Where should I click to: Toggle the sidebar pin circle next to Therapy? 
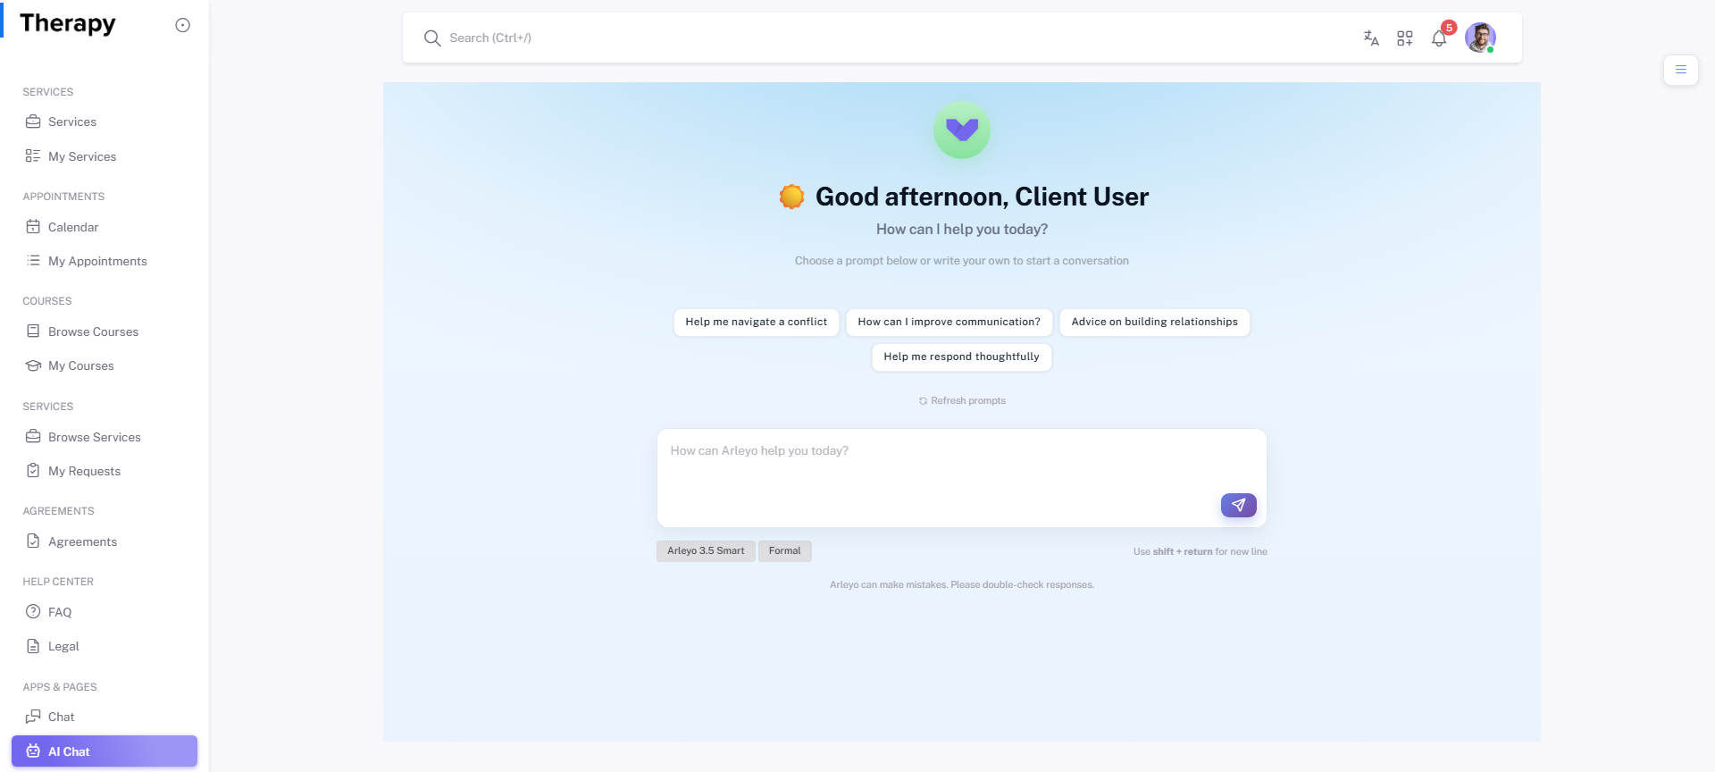pos(183,25)
